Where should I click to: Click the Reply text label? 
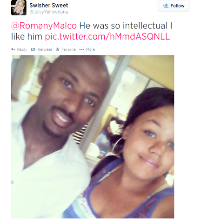pyautogui.click(x=22, y=49)
